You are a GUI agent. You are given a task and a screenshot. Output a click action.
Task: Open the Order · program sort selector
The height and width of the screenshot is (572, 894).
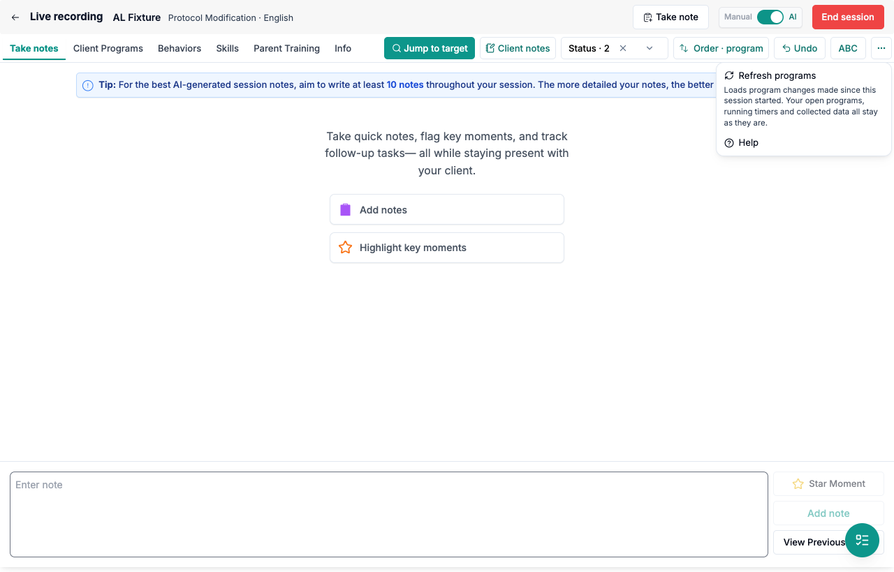point(721,48)
